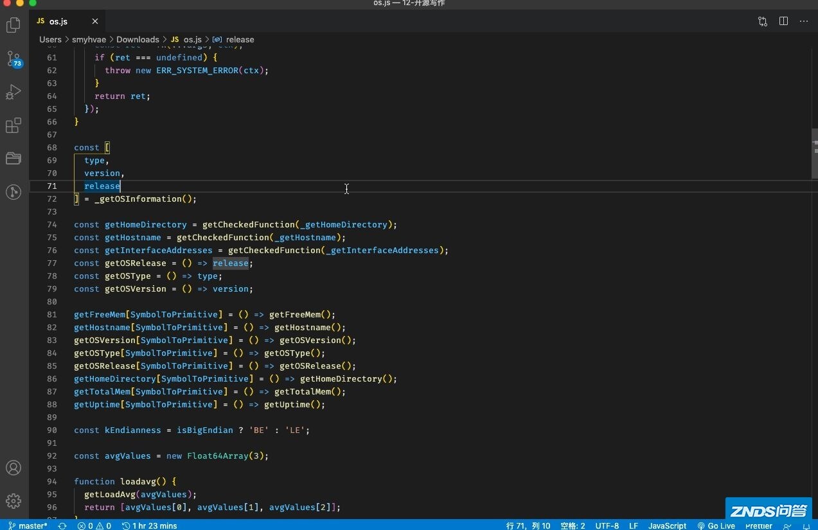The height and width of the screenshot is (530, 818).
Task: Open the Manage gear icon
Action: click(x=13, y=501)
